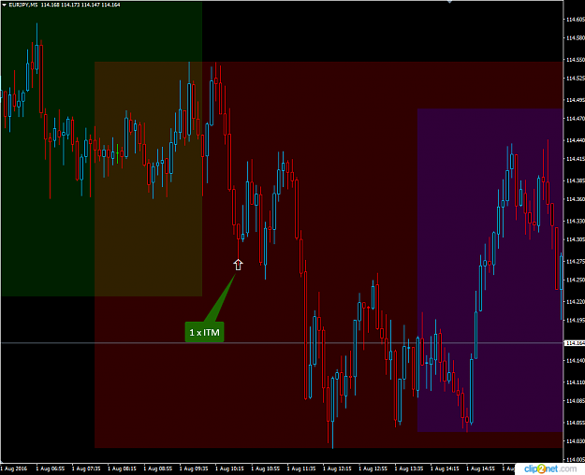Screen dimensions: 585x475
Task: Click price scale value 114.415
Action: pos(576,159)
